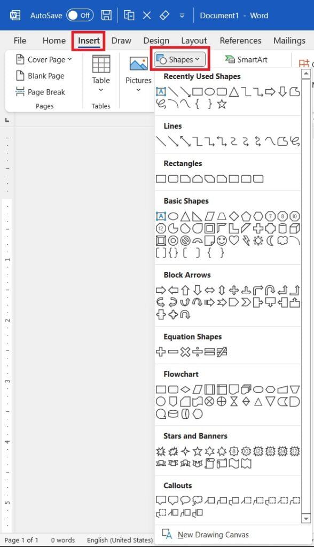Open the Draw tab
The width and height of the screenshot is (314, 547).
click(x=121, y=41)
